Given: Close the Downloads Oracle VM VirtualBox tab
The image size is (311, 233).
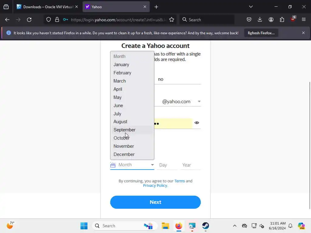Looking at the screenshot, I should [77, 7].
